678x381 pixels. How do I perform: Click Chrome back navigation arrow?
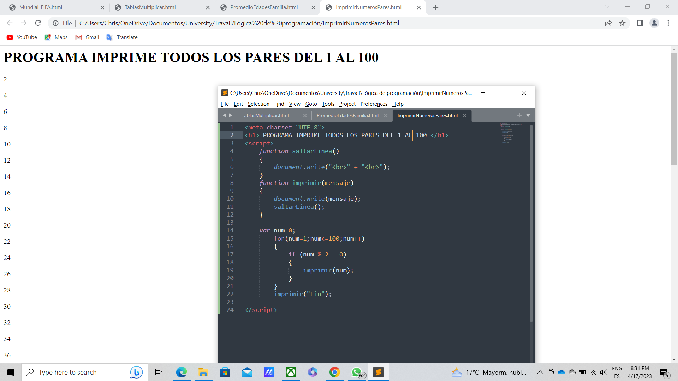click(x=10, y=23)
